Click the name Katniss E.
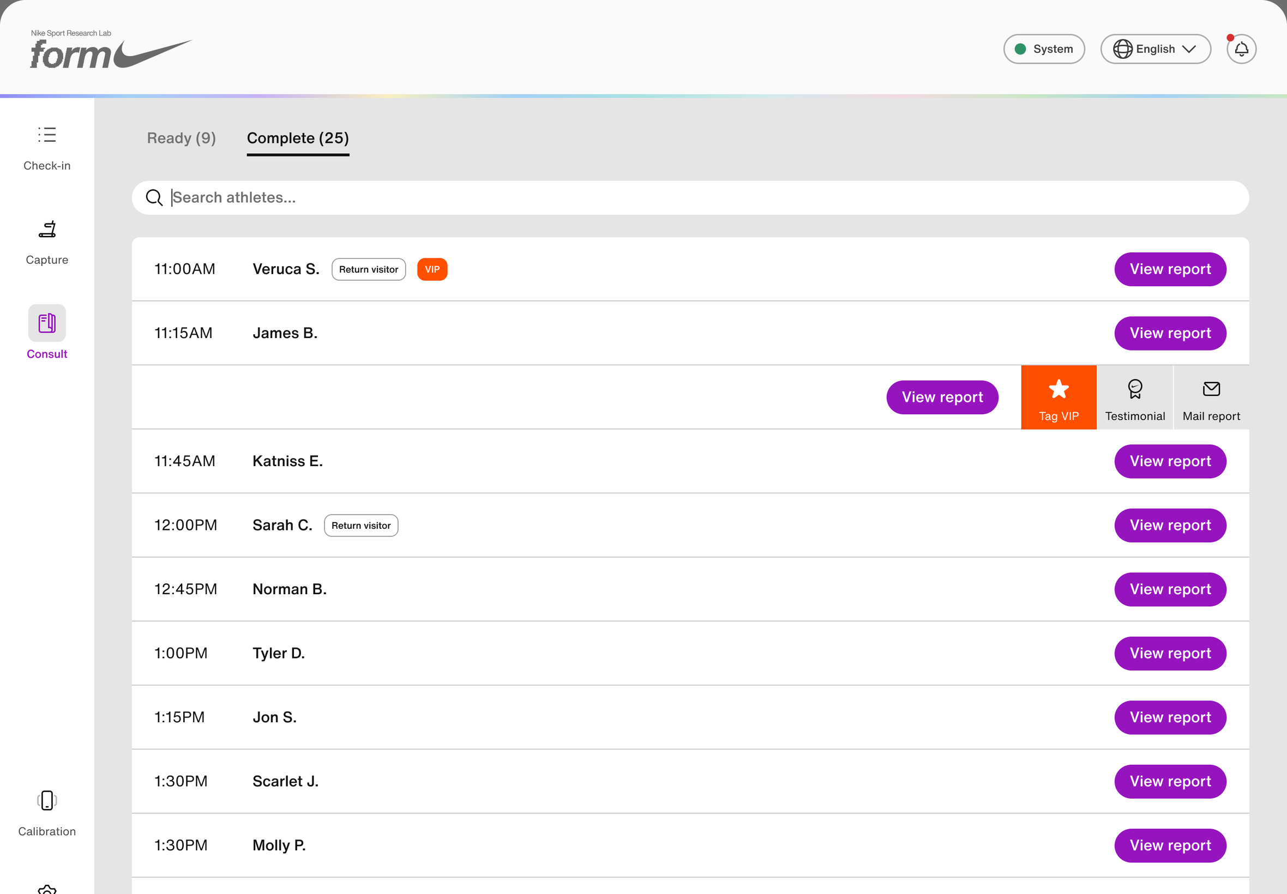 287,462
